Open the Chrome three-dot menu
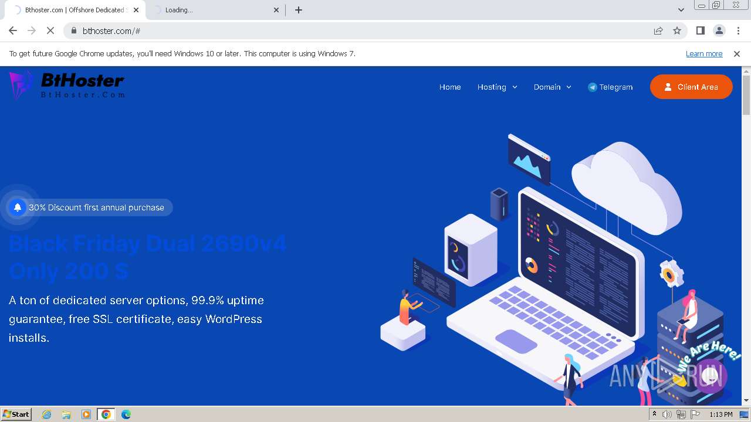Image resolution: width=751 pixels, height=422 pixels. [x=738, y=30]
